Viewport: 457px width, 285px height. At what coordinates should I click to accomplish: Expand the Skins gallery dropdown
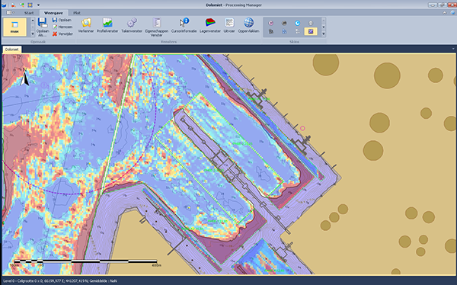323,34
